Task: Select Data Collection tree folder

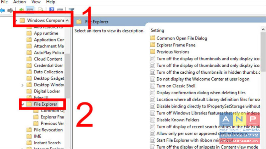Action: coord(49,72)
